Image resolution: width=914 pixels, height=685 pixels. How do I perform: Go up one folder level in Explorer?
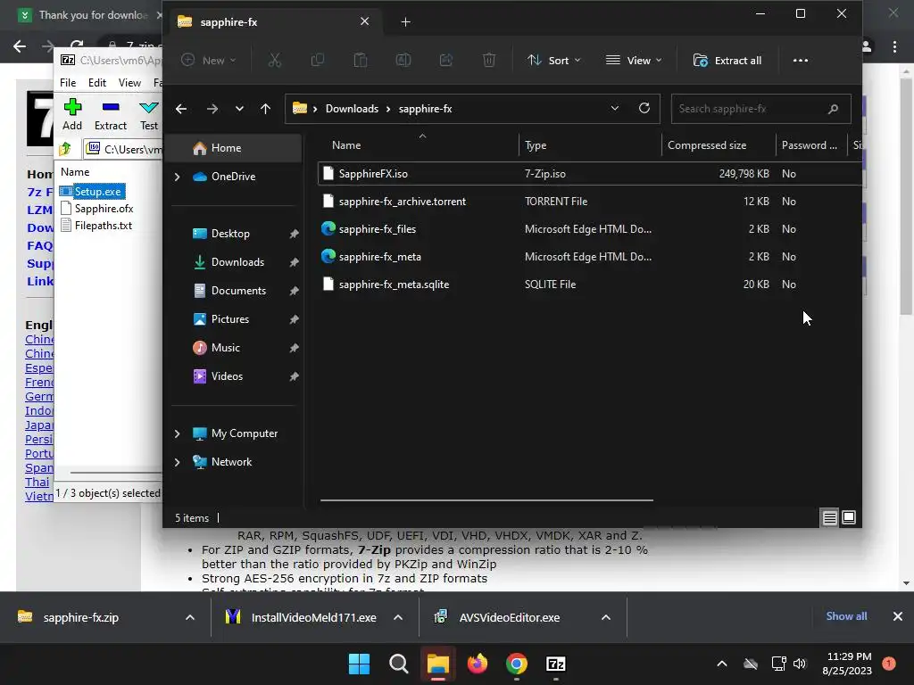(x=265, y=108)
